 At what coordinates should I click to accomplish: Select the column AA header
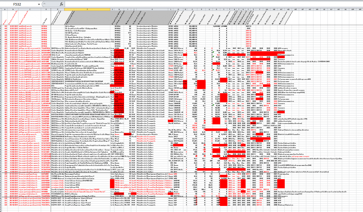point(267,9)
